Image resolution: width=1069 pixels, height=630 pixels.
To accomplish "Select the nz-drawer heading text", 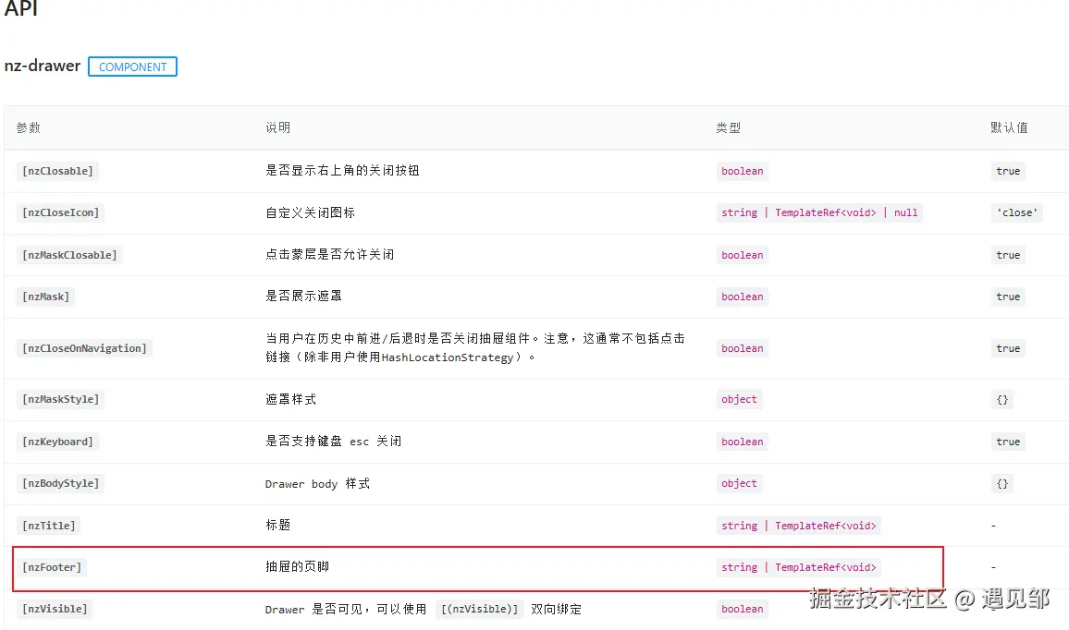I will (43, 67).
